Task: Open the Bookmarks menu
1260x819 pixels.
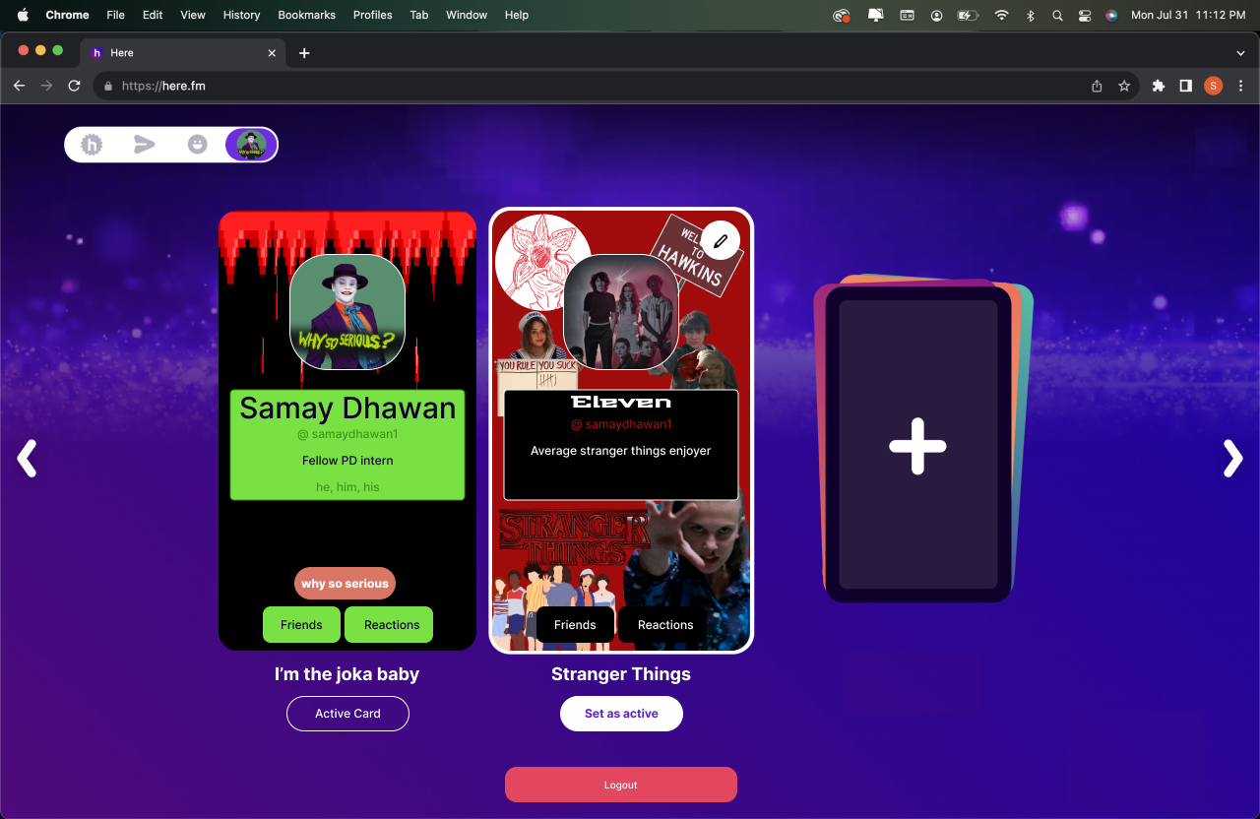Action: pyautogui.click(x=306, y=15)
